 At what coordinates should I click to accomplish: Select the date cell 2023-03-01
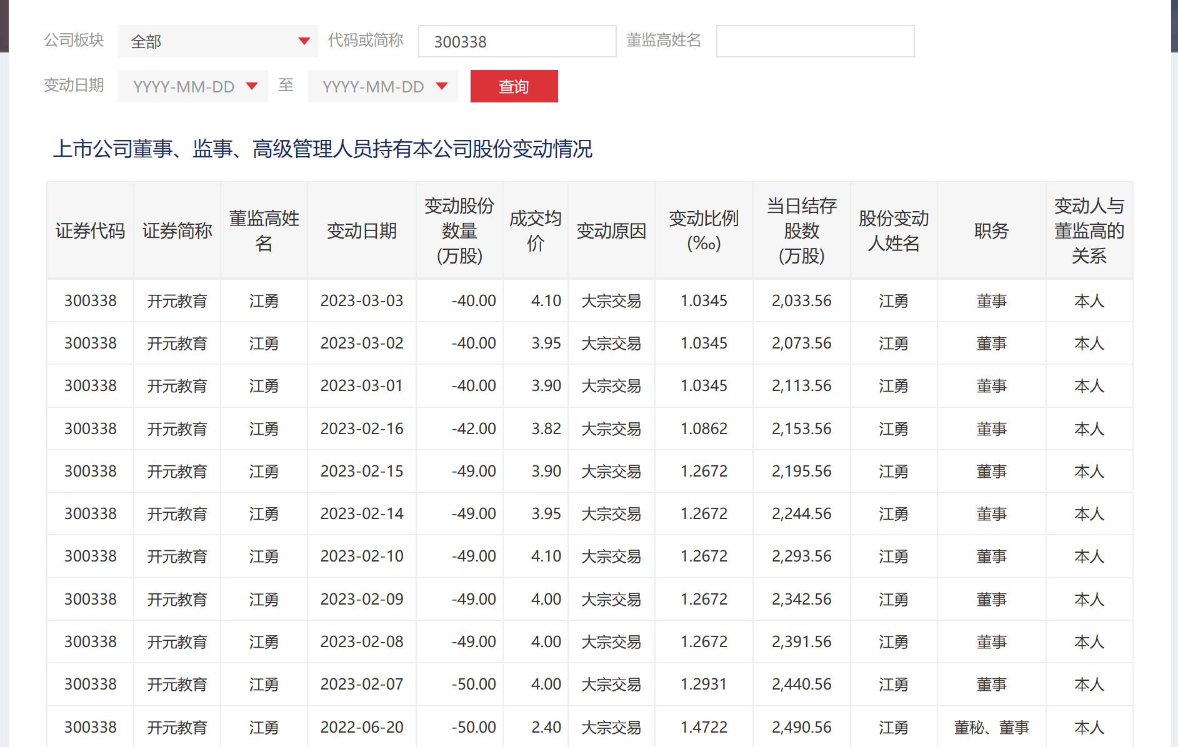tap(362, 385)
